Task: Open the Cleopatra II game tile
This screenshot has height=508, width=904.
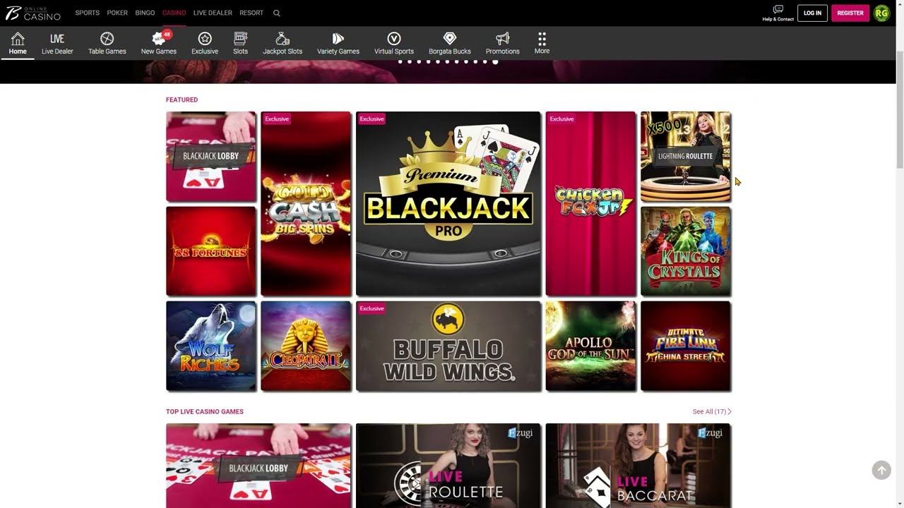Action: 306,346
